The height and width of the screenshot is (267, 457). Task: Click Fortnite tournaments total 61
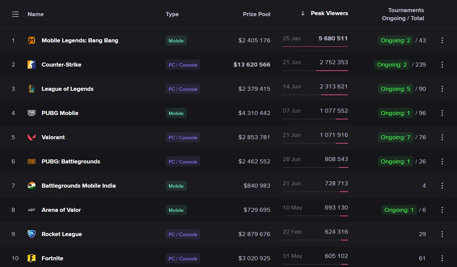pyautogui.click(x=422, y=258)
